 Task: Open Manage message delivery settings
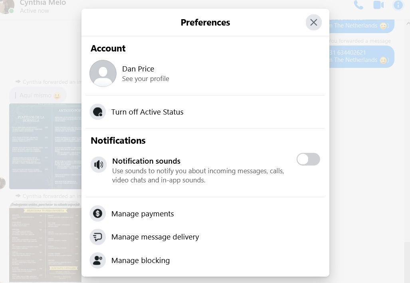[x=155, y=237]
